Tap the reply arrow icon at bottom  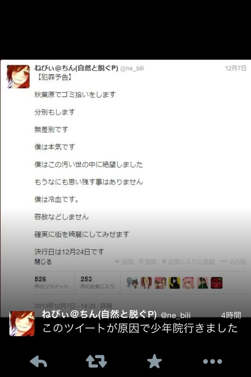(39, 361)
